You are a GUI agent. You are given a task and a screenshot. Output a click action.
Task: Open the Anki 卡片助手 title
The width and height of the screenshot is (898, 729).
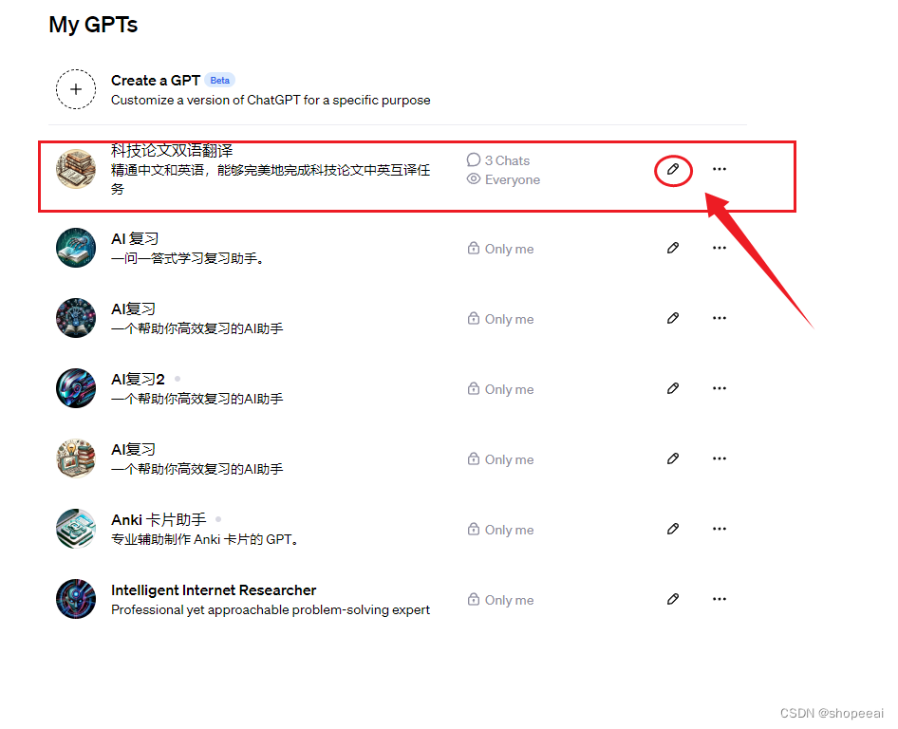(159, 519)
